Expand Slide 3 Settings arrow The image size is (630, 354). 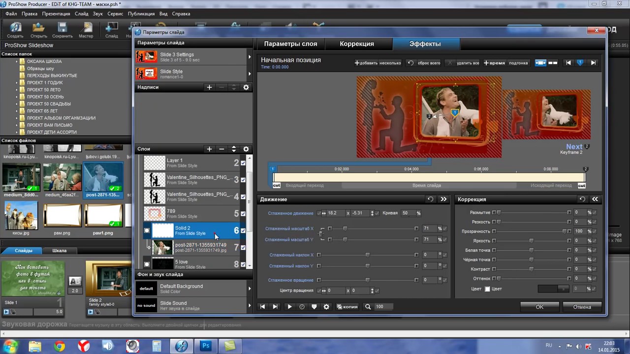(x=250, y=57)
